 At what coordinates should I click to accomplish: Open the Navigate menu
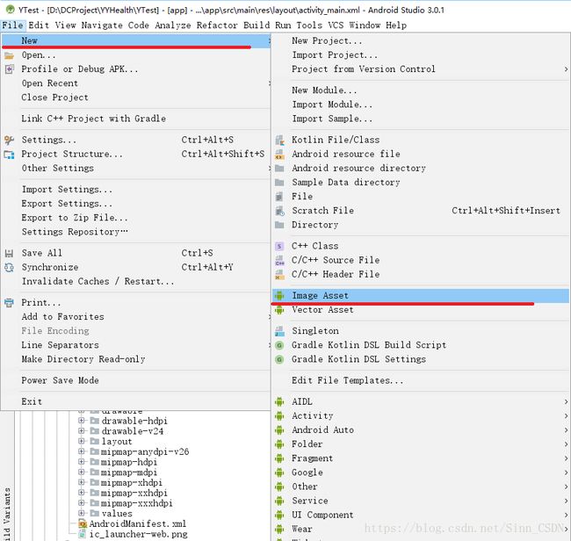102,25
